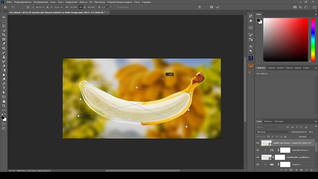Screen dimensions: 318x179
Task: Select the Move tool
Action: pos(3,17)
